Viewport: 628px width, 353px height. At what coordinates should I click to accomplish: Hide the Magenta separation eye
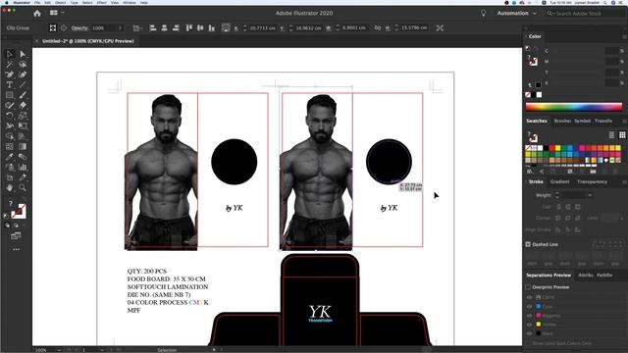coord(530,316)
